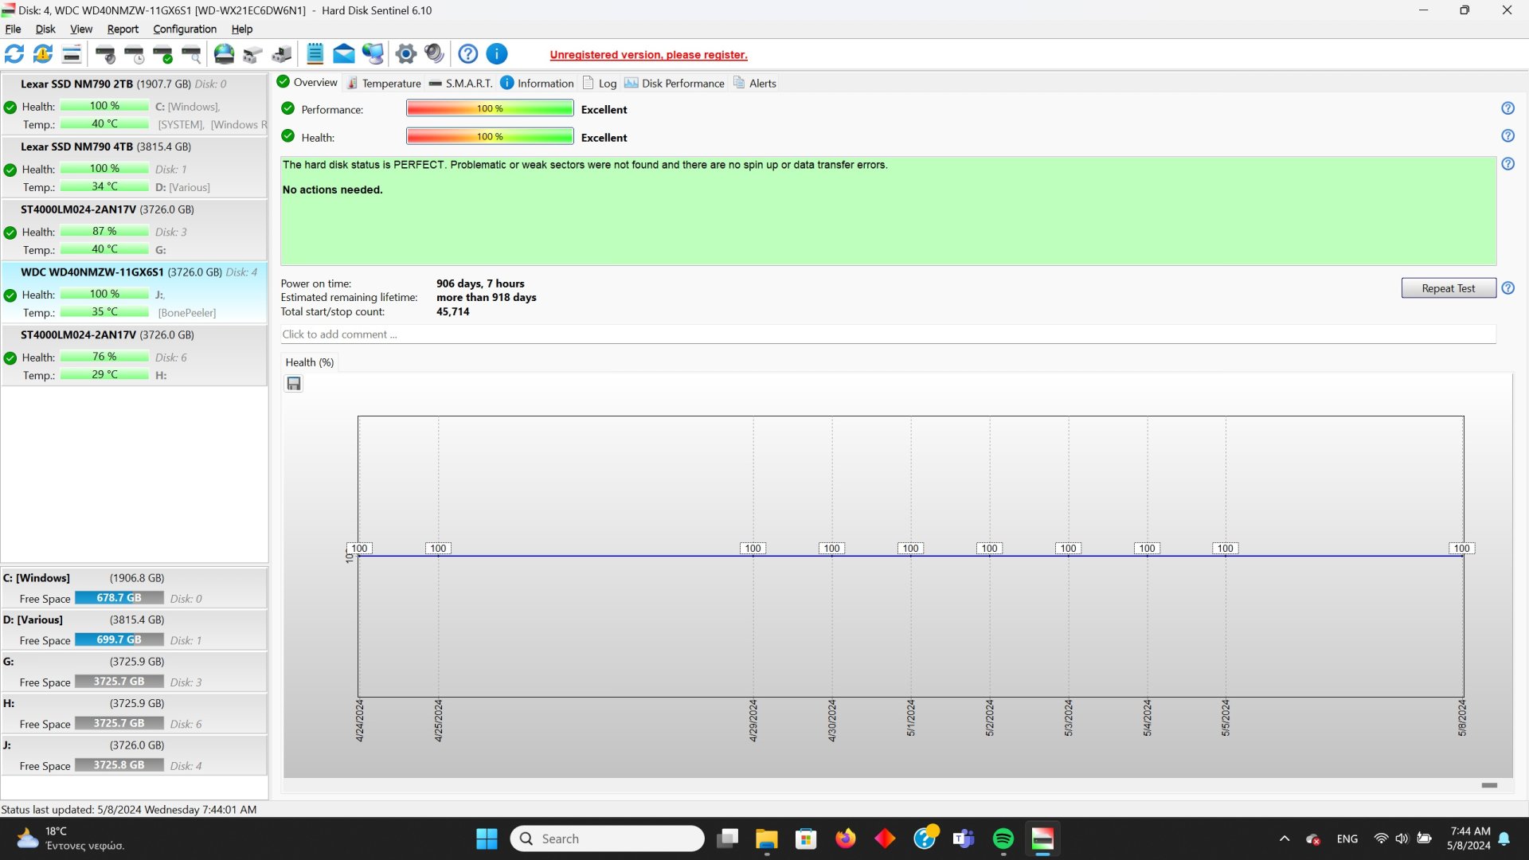
Task: Click the globe over disk icon
Action: click(x=225, y=54)
